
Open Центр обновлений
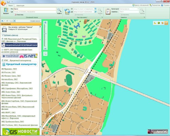pos(140,5)
